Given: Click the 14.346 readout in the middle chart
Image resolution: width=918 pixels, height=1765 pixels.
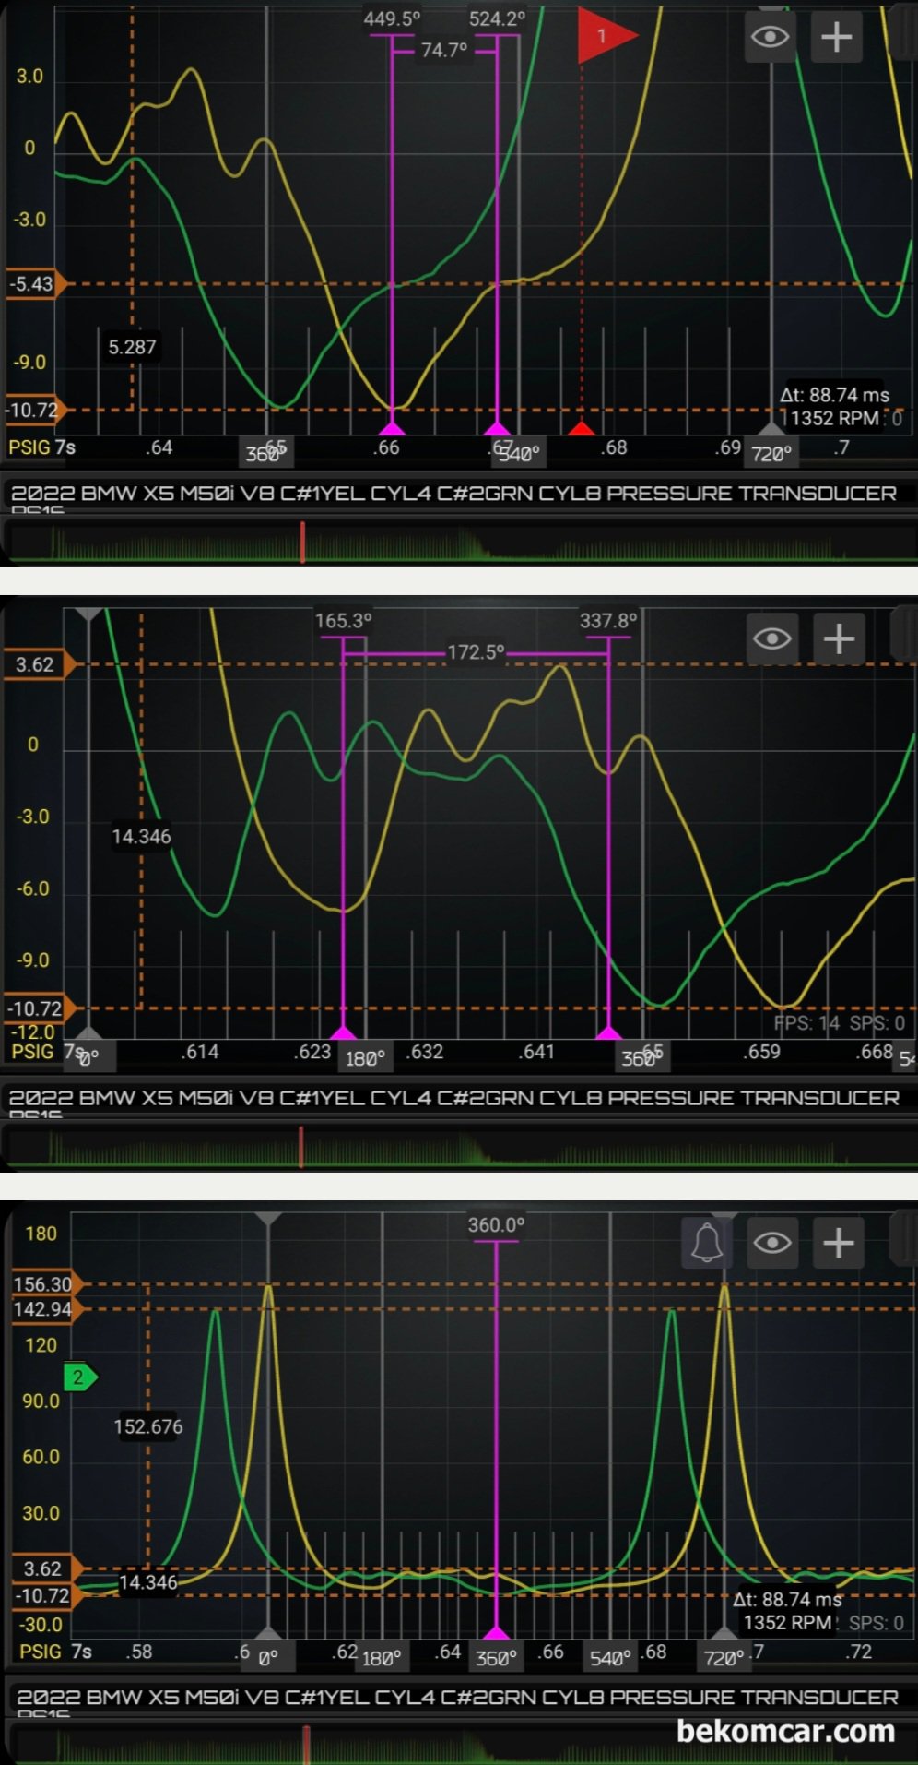Looking at the screenshot, I should tap(141, 836).
